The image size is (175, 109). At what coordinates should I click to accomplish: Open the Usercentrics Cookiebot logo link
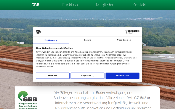[132, 32]
